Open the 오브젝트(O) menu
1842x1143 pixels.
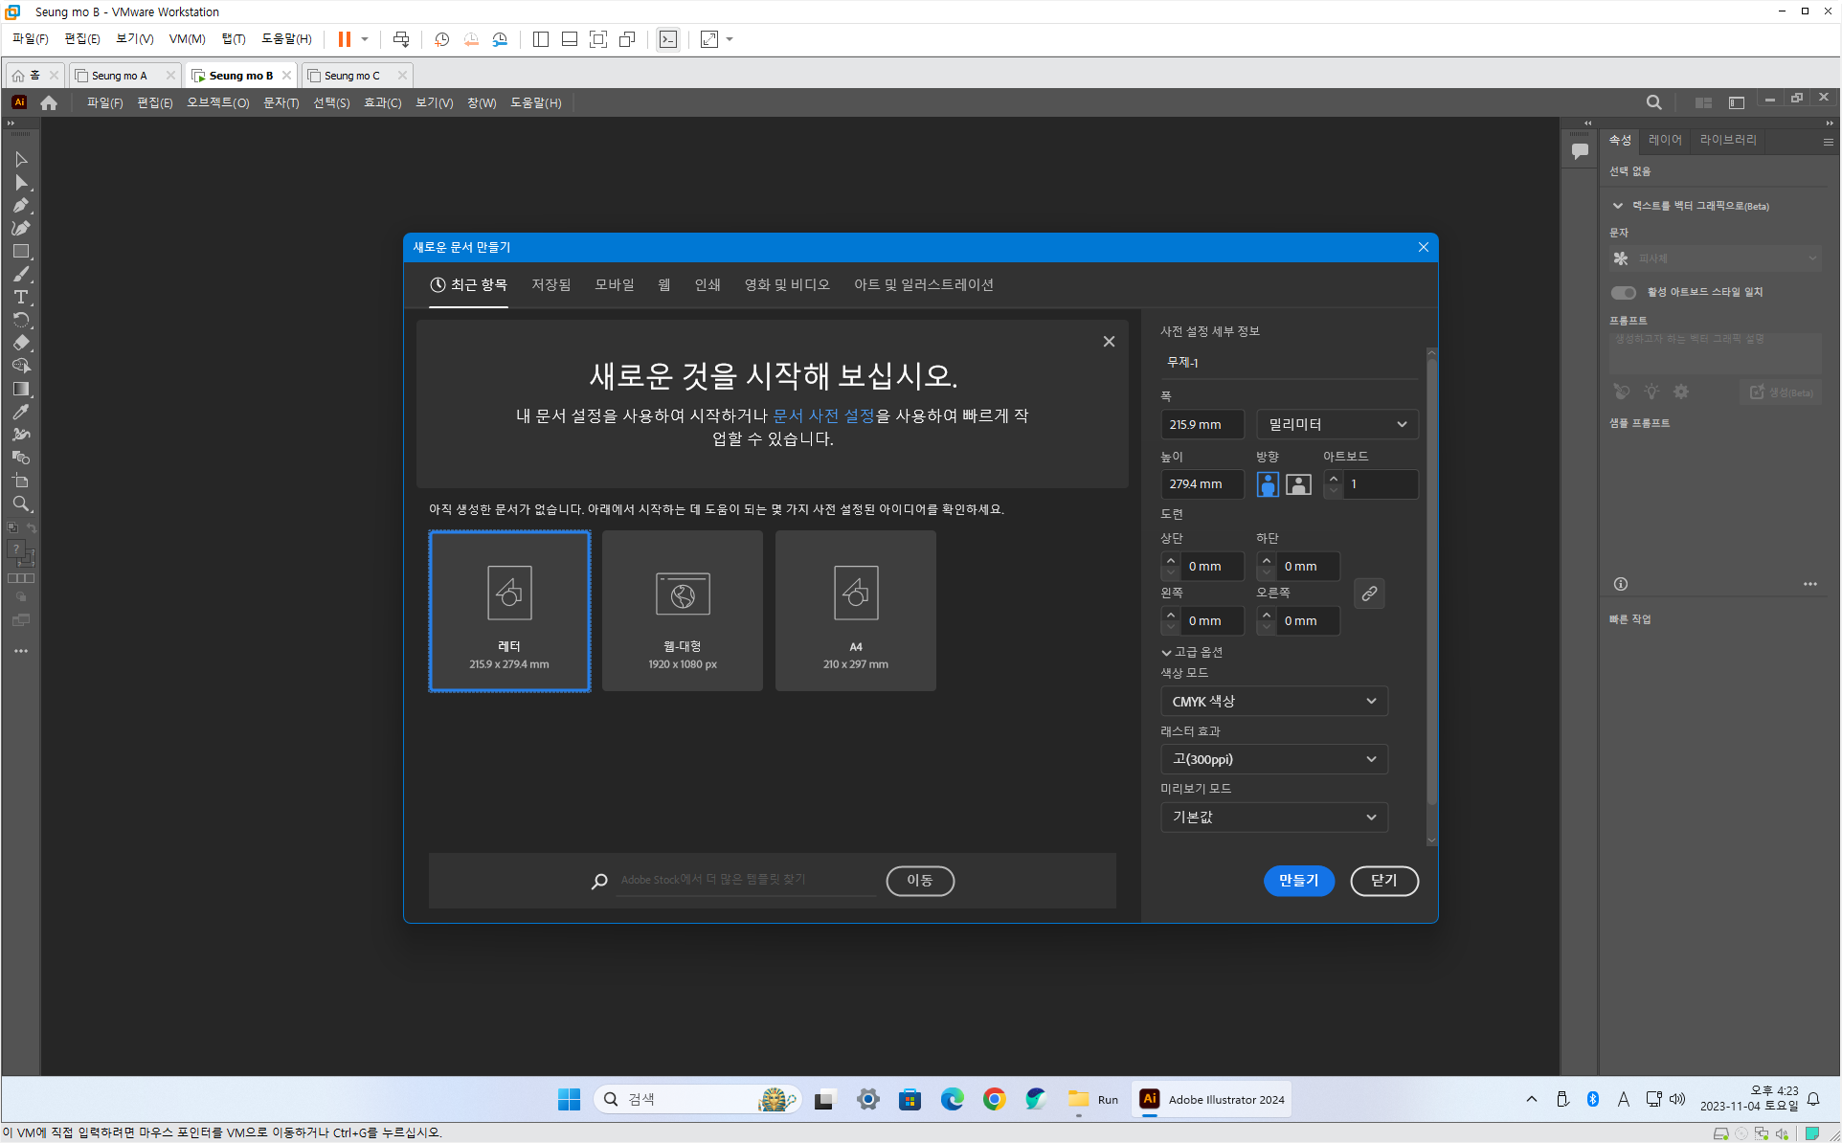point(217,102)
